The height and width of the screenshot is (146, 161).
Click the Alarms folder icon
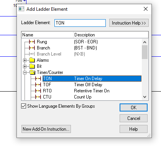32,60
